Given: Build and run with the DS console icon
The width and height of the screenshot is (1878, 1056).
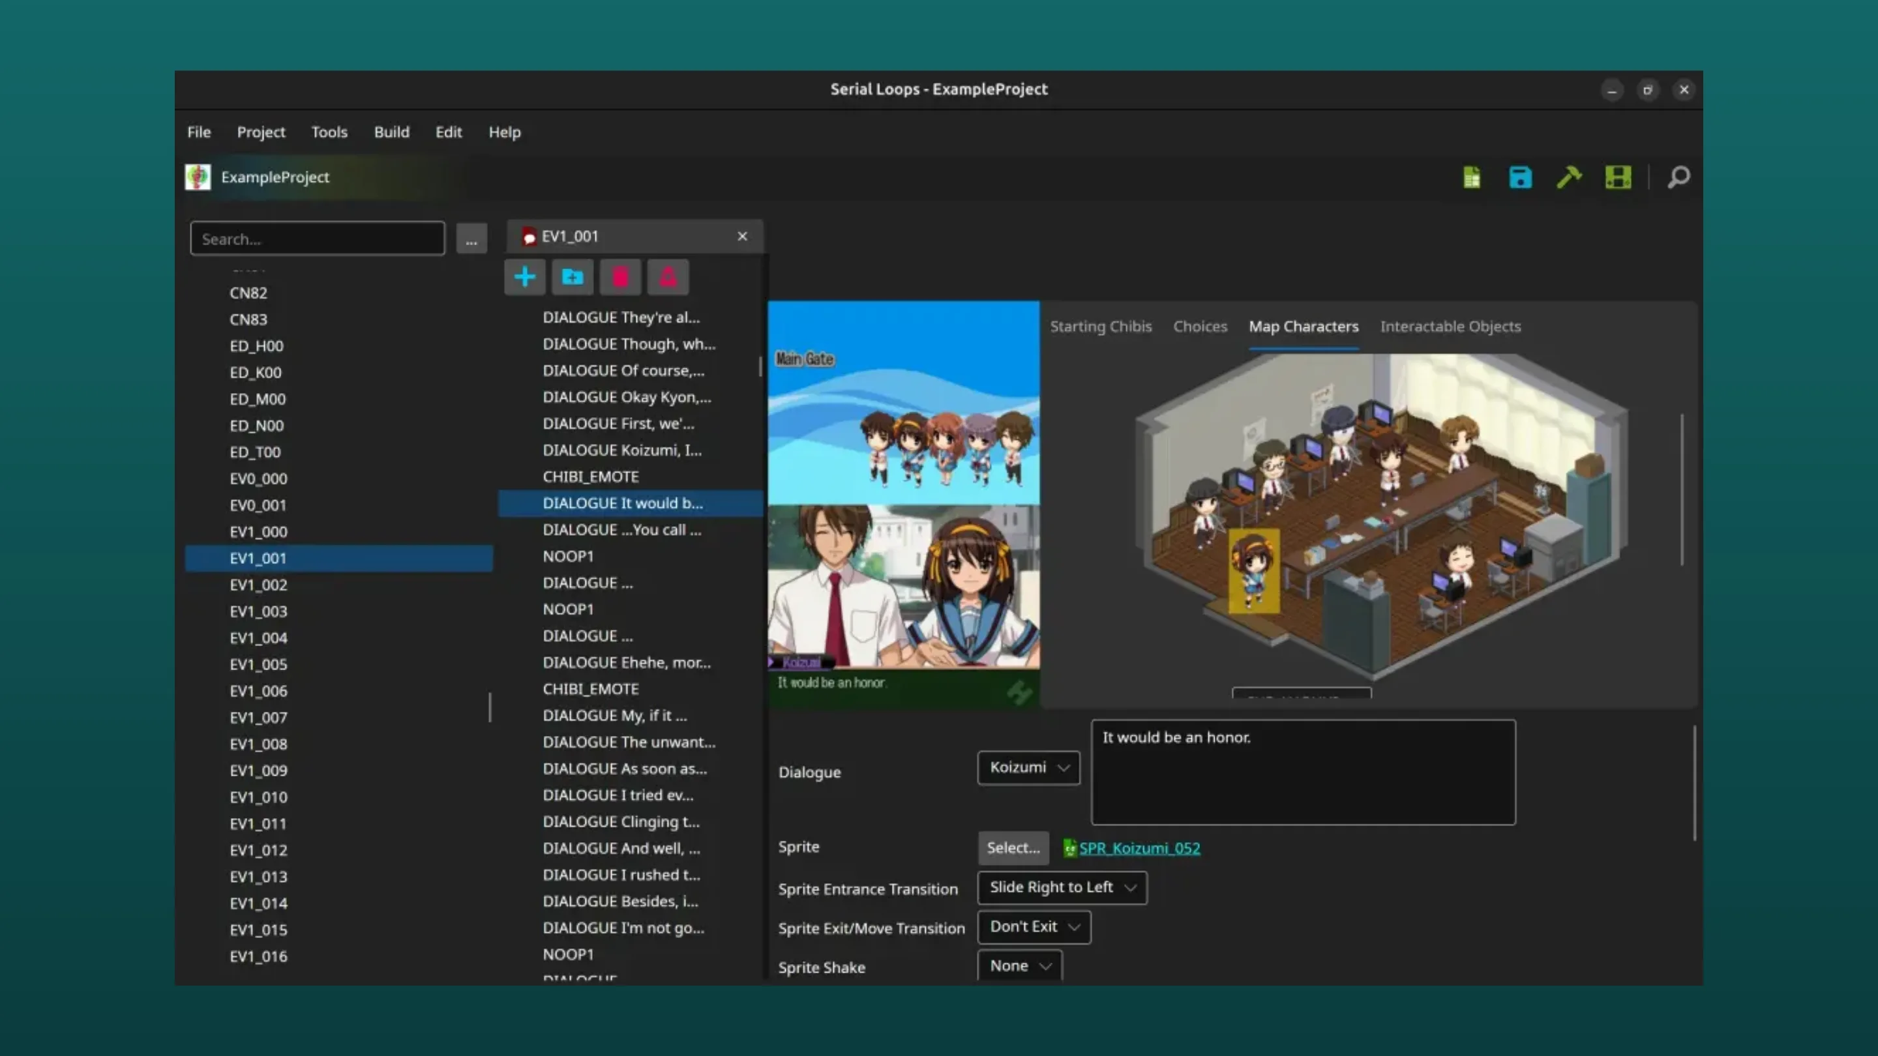Looking at the screenshot, I should (1618, 177).
